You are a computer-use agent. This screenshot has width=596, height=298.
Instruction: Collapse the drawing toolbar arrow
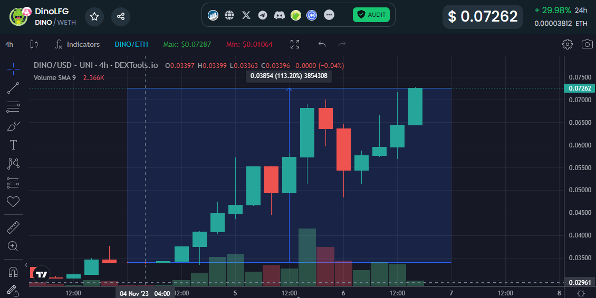[26, 265]
